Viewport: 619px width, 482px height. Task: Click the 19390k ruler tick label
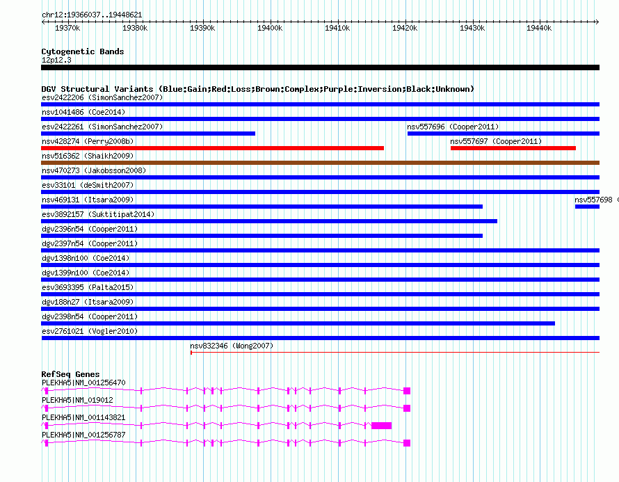click(x=202, y=28)
